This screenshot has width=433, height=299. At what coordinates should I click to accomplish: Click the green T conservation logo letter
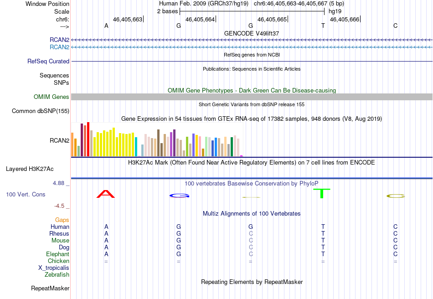coord(322,193)
